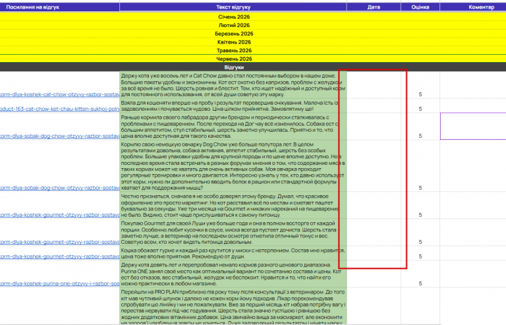Click the dark 'Відгуки' section header row
The image size is (506, 325).
pyautogui.click(x=253, y=67)
